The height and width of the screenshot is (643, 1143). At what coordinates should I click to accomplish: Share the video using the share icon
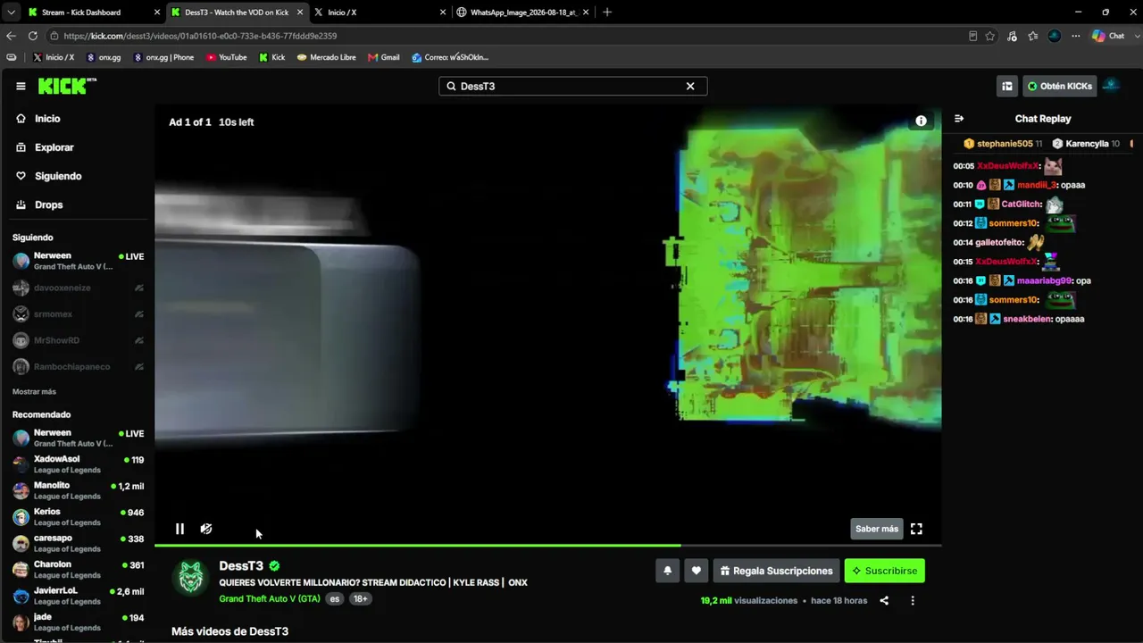pos(884,600)
